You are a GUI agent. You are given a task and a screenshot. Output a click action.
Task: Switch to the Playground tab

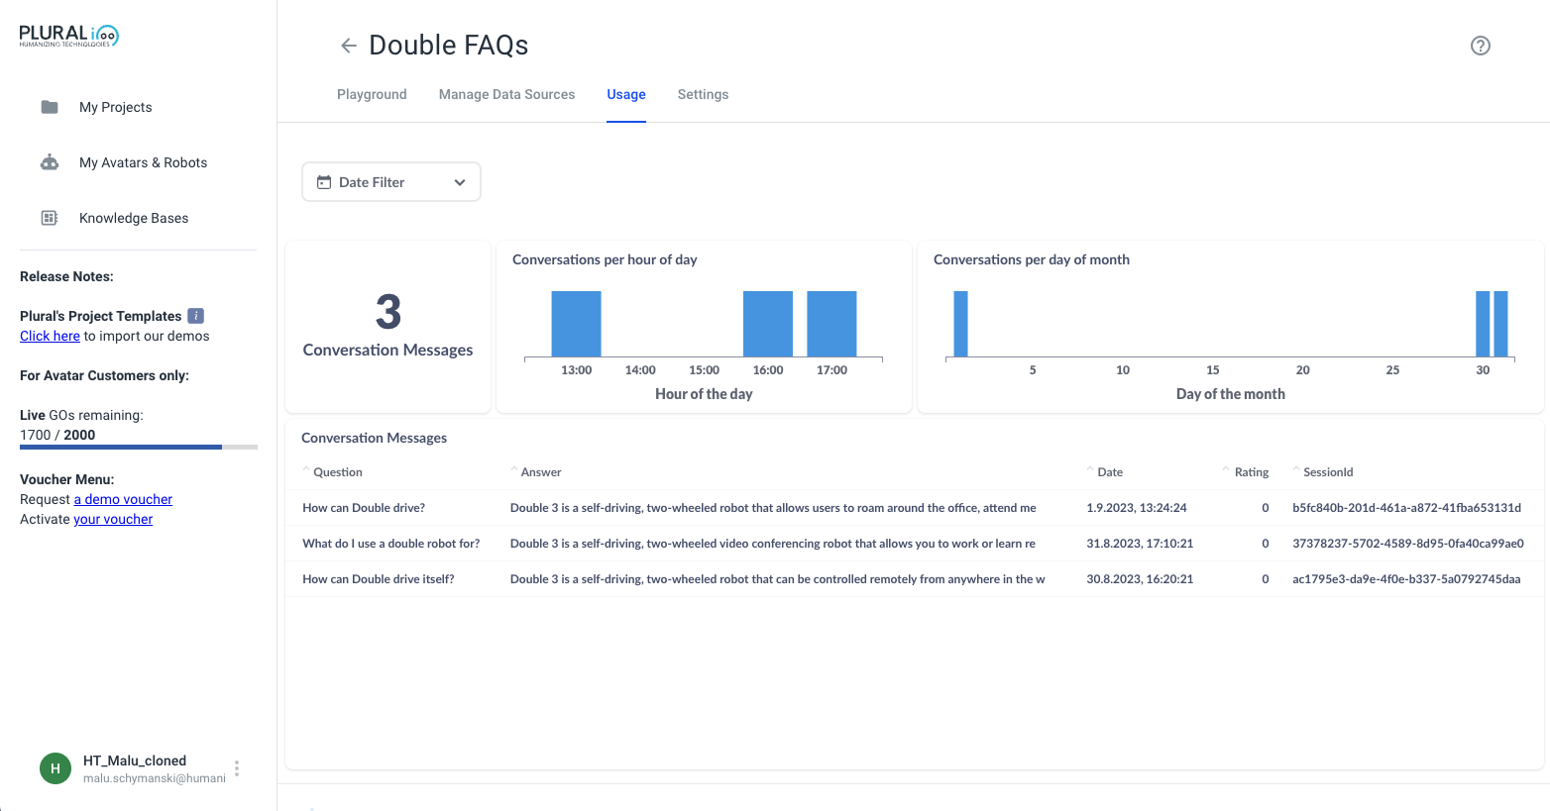point(372,95)
